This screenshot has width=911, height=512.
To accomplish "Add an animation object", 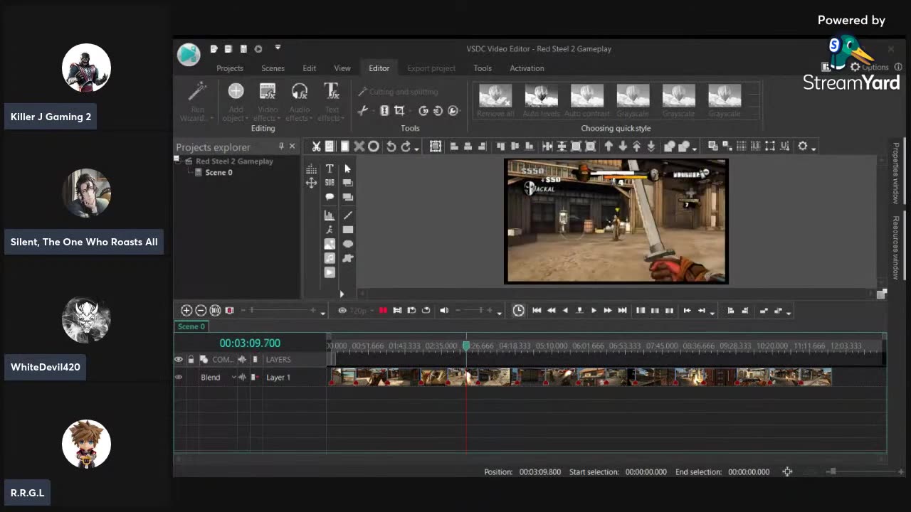I will pyautogui.click(x=330, y=230).
